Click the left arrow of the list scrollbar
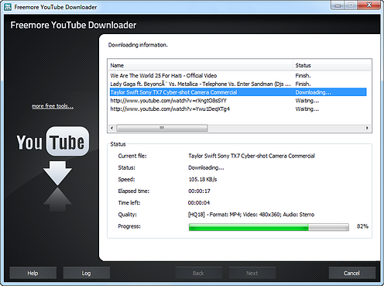The width and height of the screenshot is (384, 286). [x=111, y=128]
